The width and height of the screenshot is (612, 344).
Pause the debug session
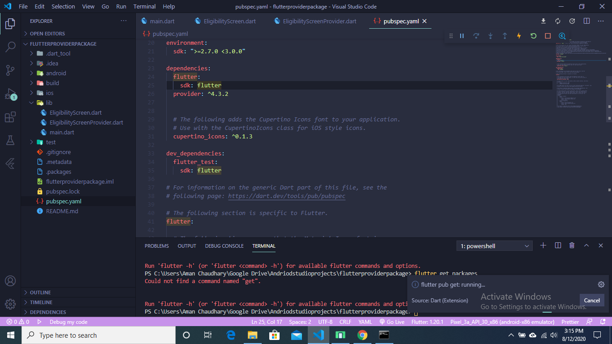462,35
